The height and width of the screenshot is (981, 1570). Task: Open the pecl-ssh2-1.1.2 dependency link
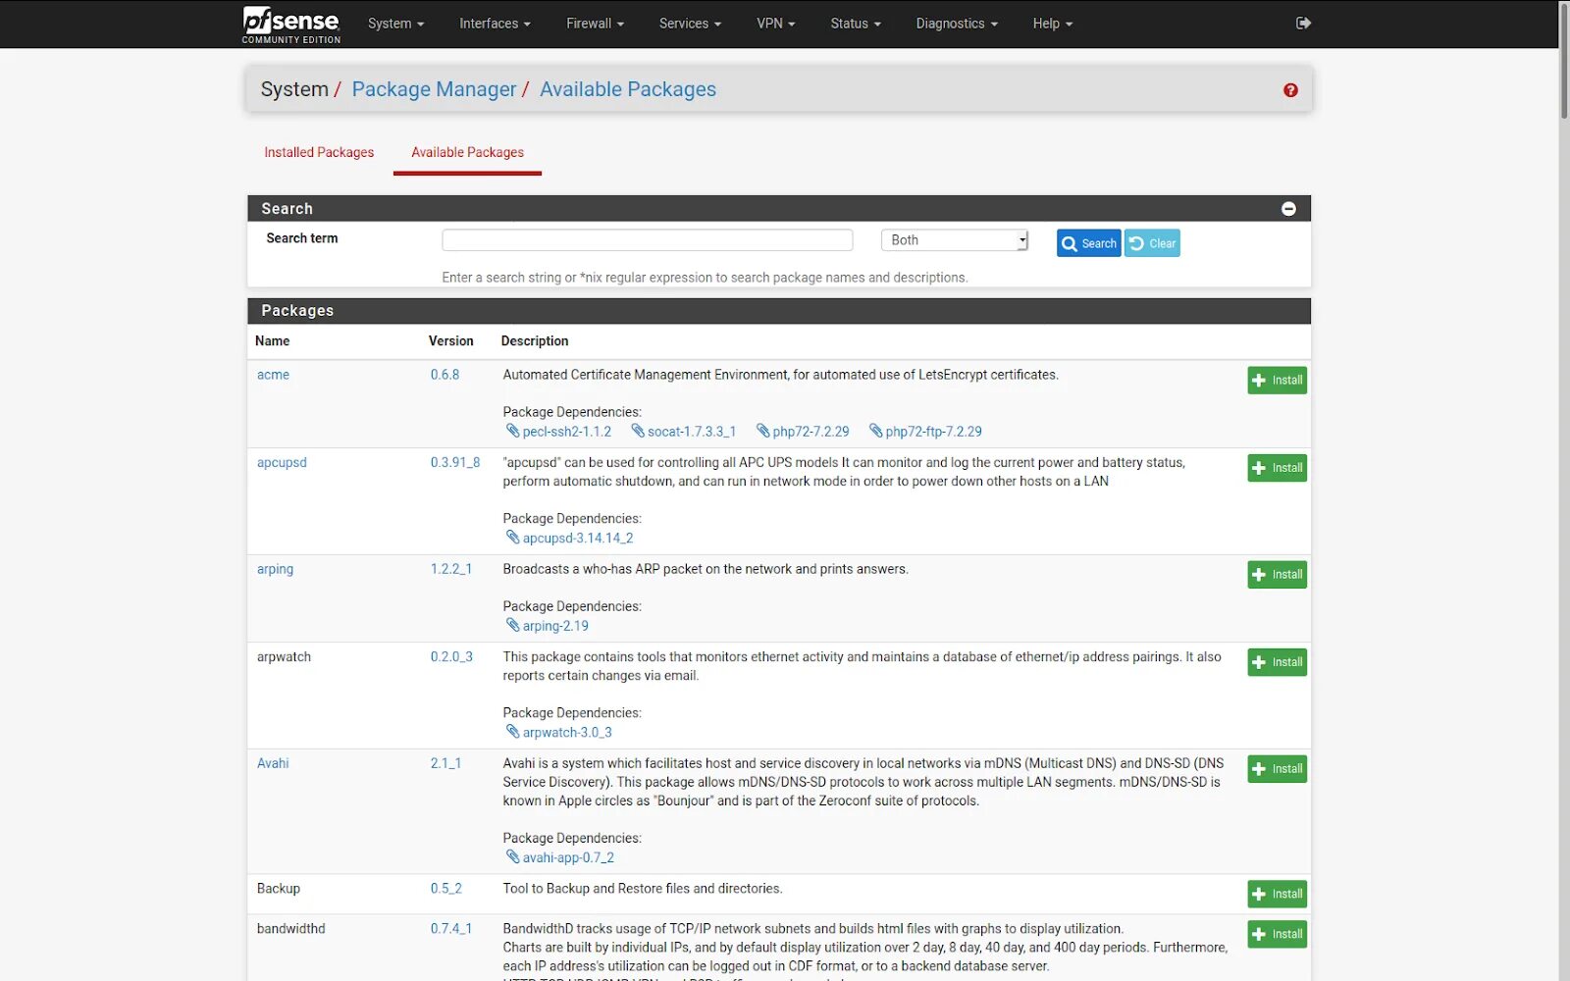tap(566, 432)
